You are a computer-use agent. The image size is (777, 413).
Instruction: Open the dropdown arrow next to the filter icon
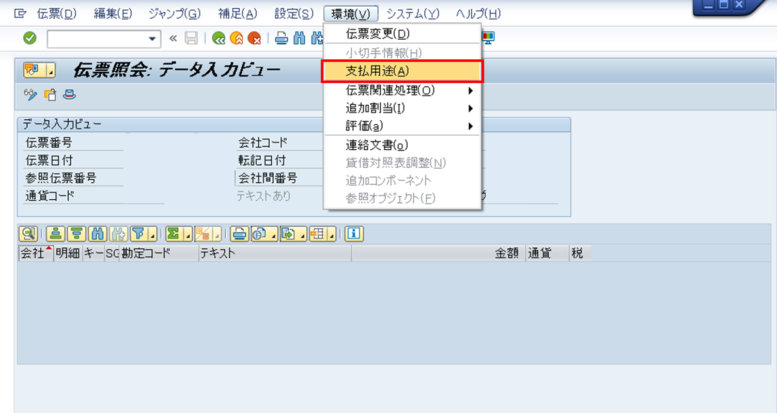point(151,236)
